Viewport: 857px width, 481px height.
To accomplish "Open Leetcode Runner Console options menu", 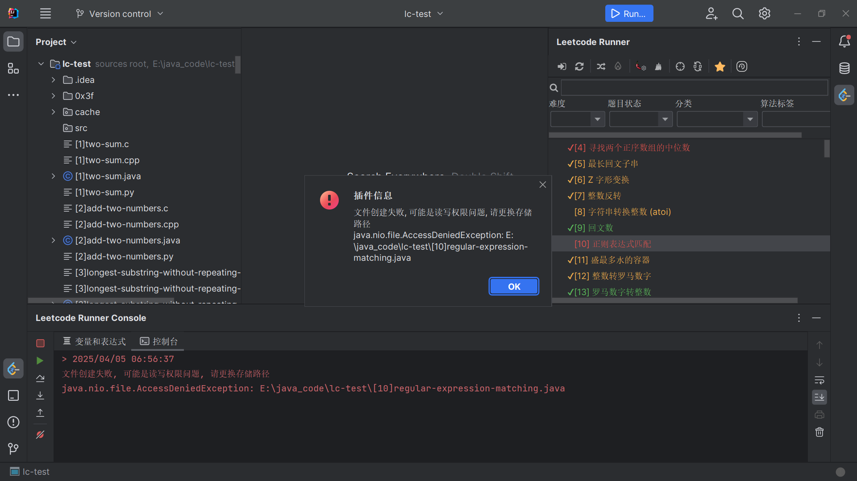I will click(x=799, y=318).
